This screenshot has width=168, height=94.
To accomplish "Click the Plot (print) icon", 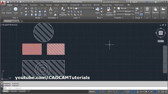I will 20,2.
